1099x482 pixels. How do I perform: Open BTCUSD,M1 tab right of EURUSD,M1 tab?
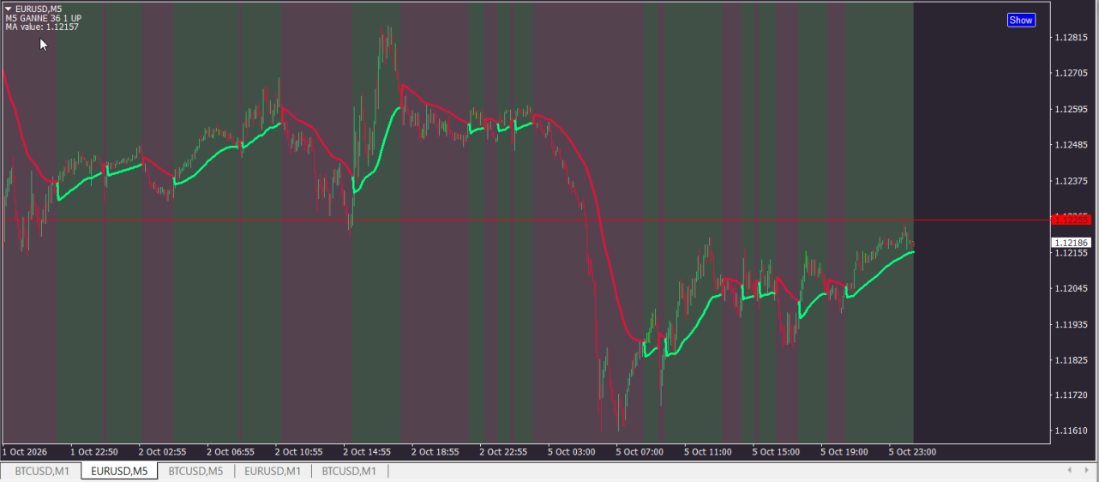(x=349, y=471)
